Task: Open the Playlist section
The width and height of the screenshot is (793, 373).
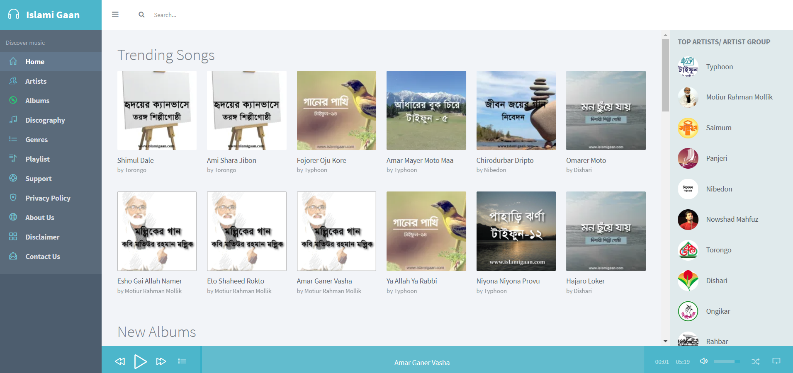Action: coord(37,159)
